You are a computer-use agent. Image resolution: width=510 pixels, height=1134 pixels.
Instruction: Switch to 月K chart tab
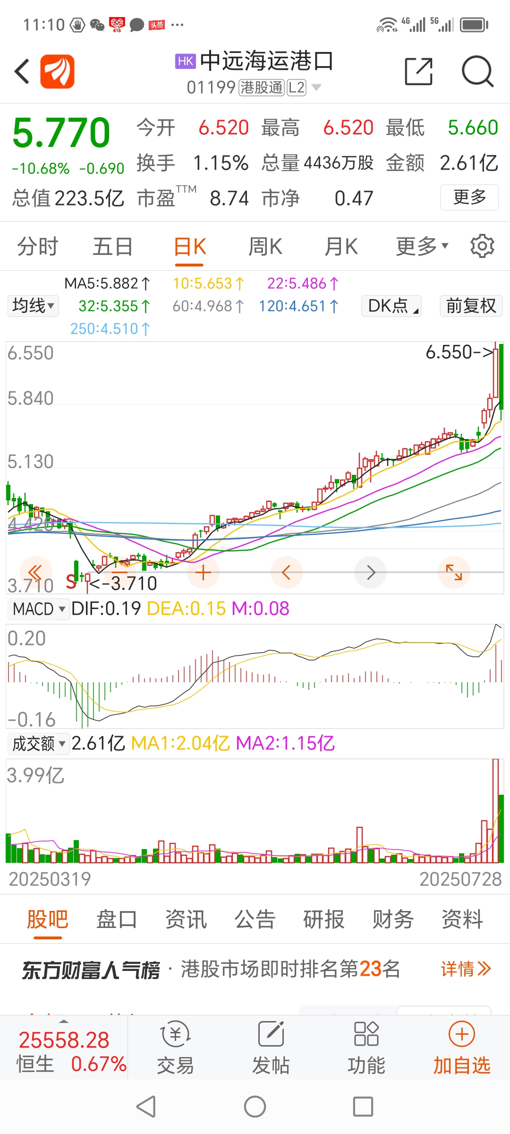(x=341, y=246)
